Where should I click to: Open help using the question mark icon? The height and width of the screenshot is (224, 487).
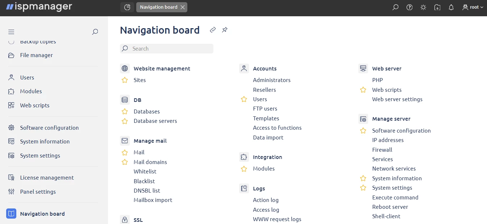(x=409, y=7)
